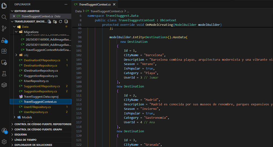Viewport: 273px width, 147px height.
Task: Create a new folder in TRAVELSUGGEST_BACKE
Action: point(55,22)
